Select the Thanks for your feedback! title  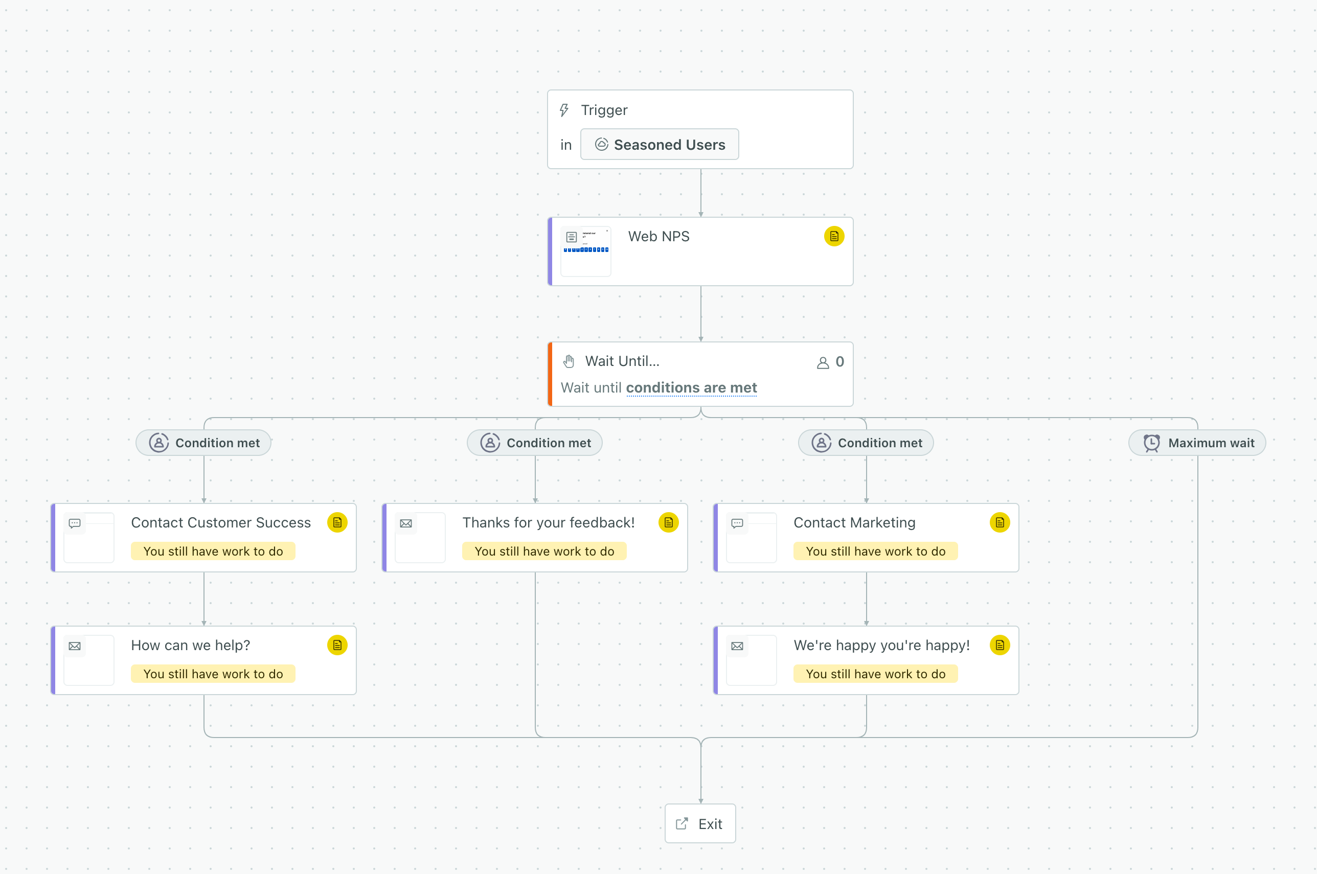point(549,522)
